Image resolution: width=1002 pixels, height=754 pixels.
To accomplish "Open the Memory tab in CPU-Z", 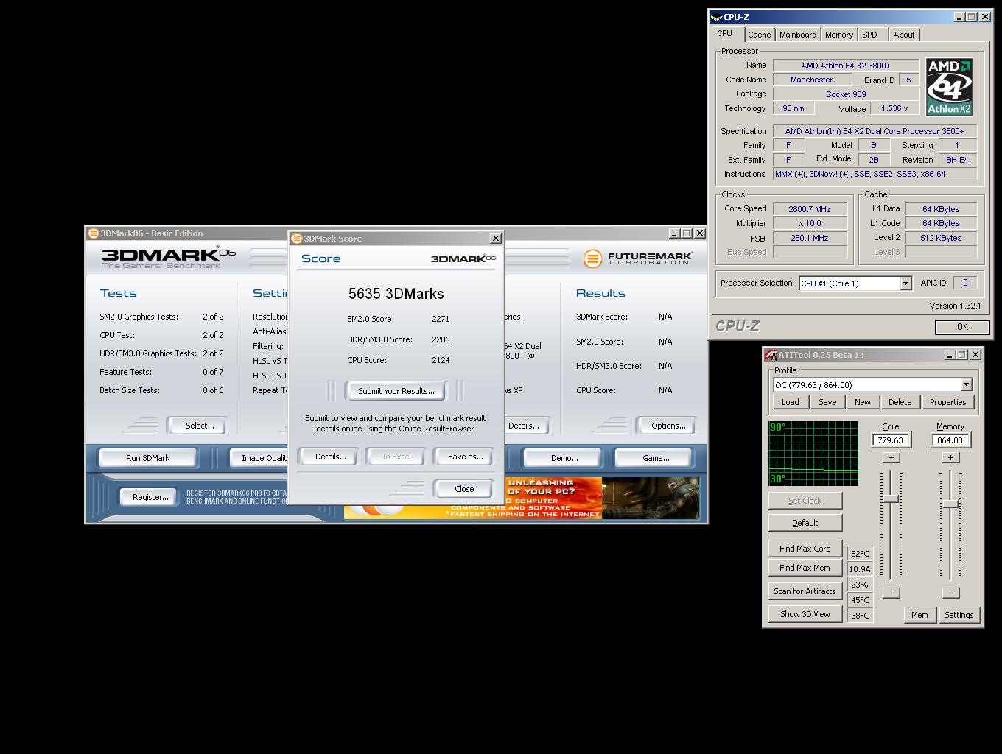I will 839,35.
